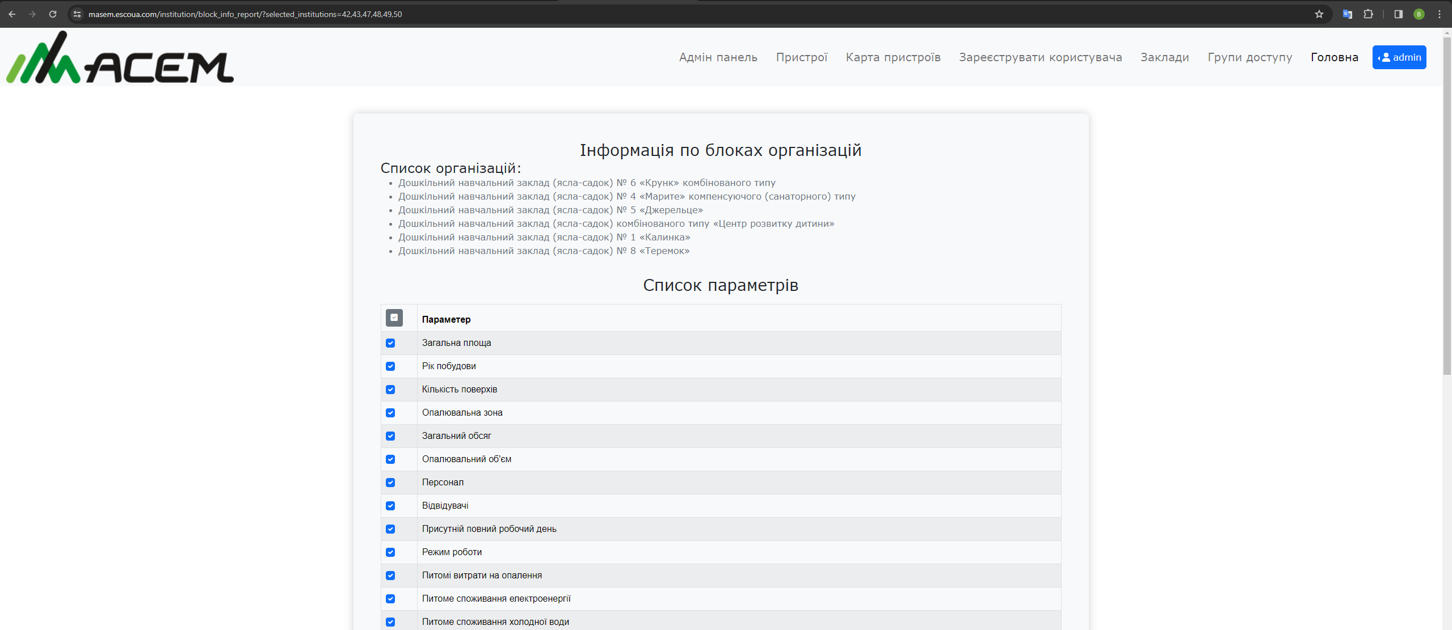
Task: Open the «Крунк» kindergarten link
Action: [586, 183]
